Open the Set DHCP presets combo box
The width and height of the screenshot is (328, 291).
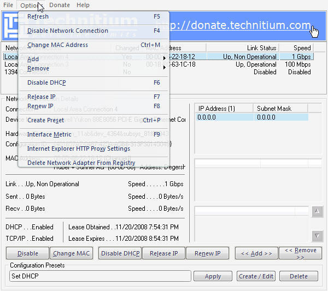tap(100, 276)
